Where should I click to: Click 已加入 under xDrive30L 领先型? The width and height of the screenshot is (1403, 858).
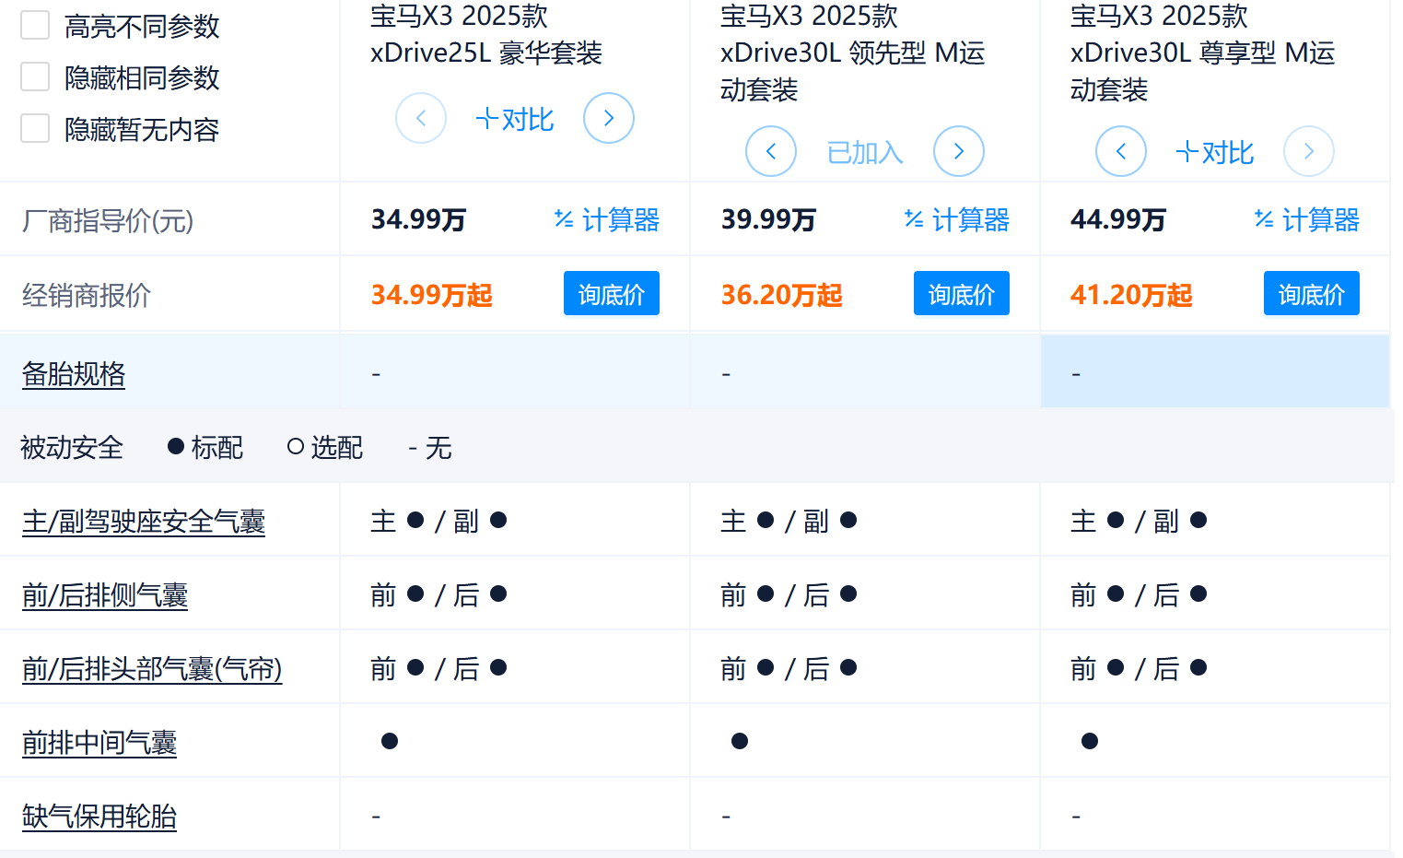point(865,152)
